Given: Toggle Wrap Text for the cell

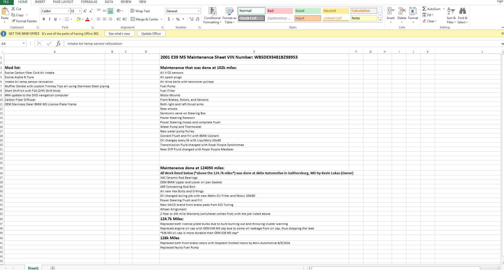Looking at the screenshot, I should 140,11.
